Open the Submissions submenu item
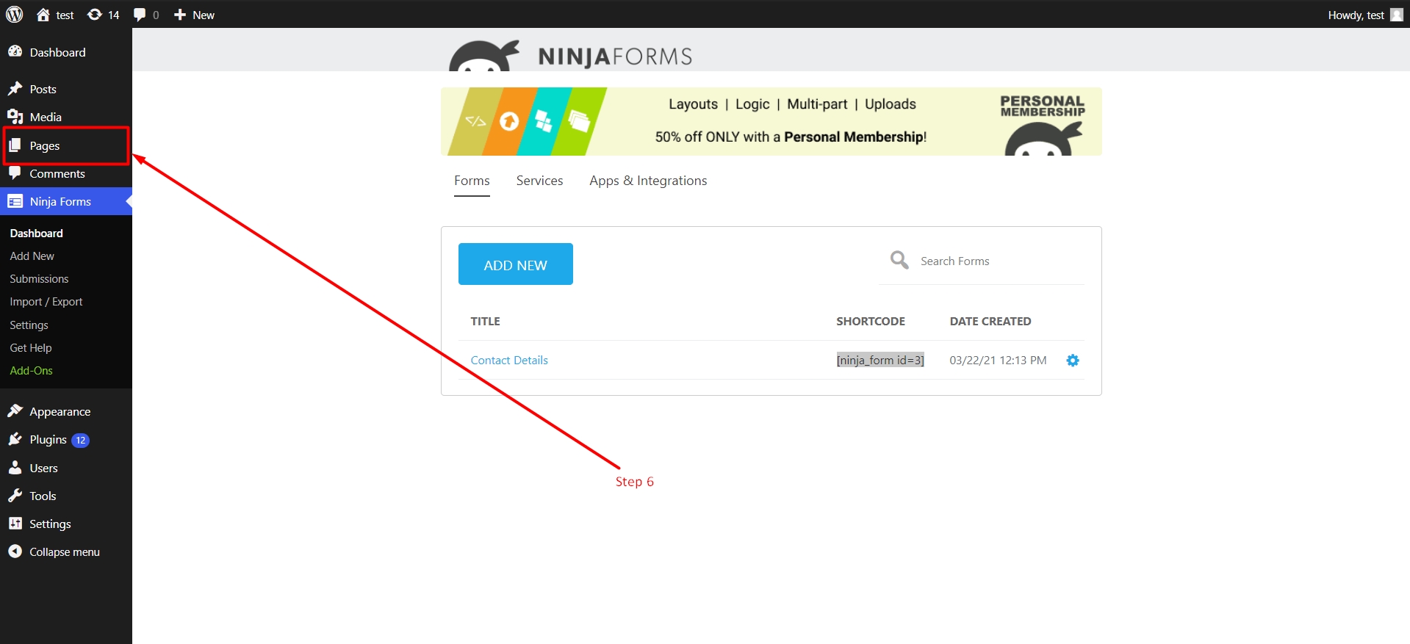The width and height of the screenshot is (1410, 644). [x=39, y=278]
